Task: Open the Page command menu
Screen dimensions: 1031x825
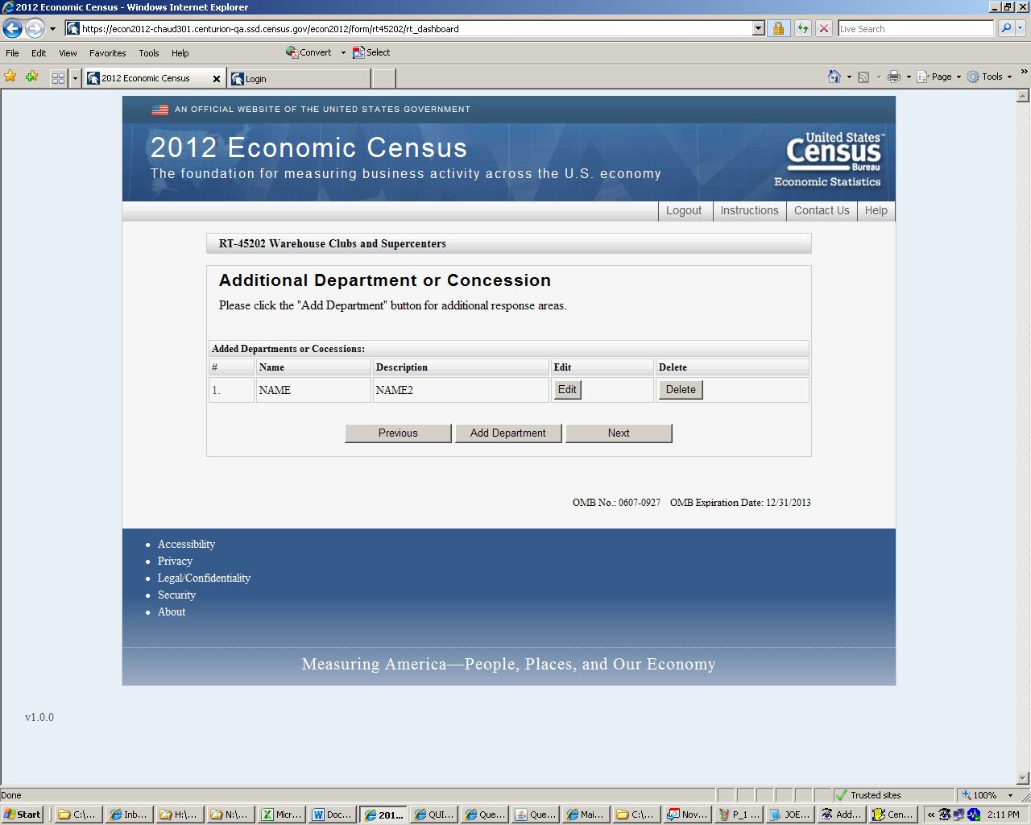Action: click(938, 77)
